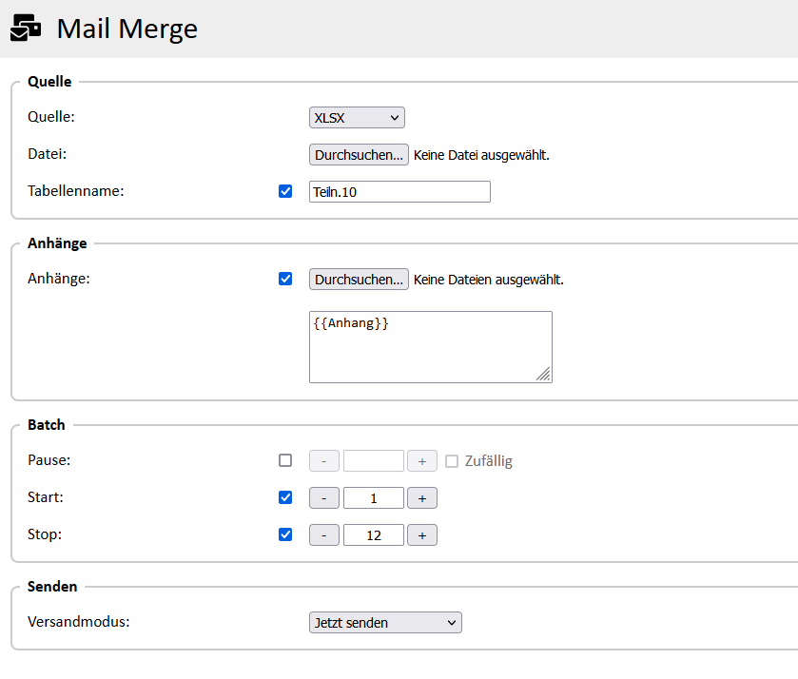Open the Quelle format dropdown
Image resolution: width=798 pixels, height=679 pixels.
click(357, 118)
